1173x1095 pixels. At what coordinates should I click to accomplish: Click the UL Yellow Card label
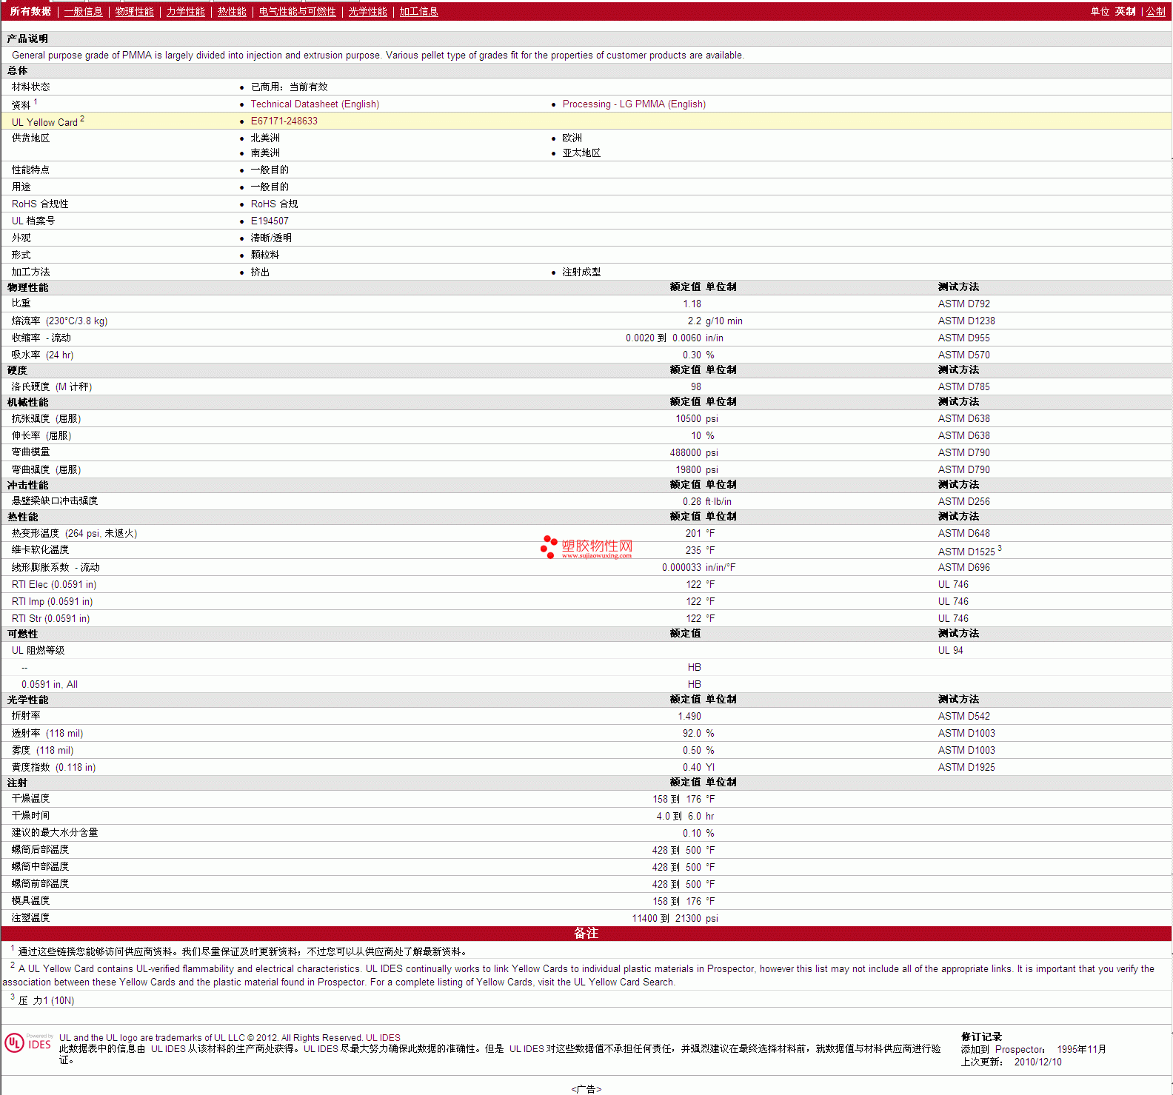point(44,122)
